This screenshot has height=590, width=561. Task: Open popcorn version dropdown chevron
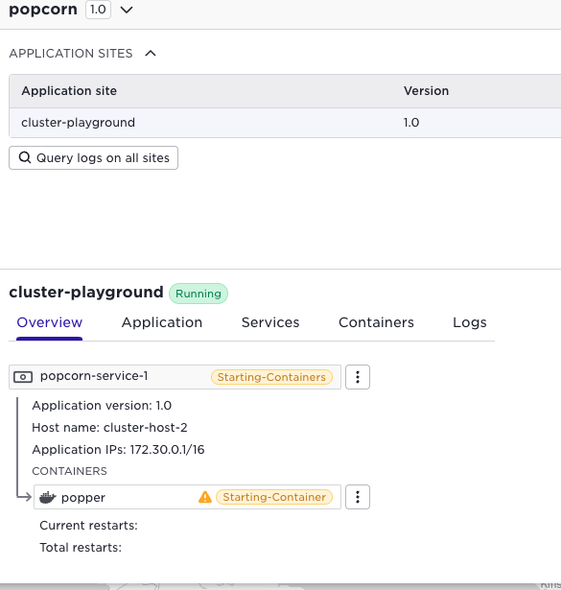[127, 11]
